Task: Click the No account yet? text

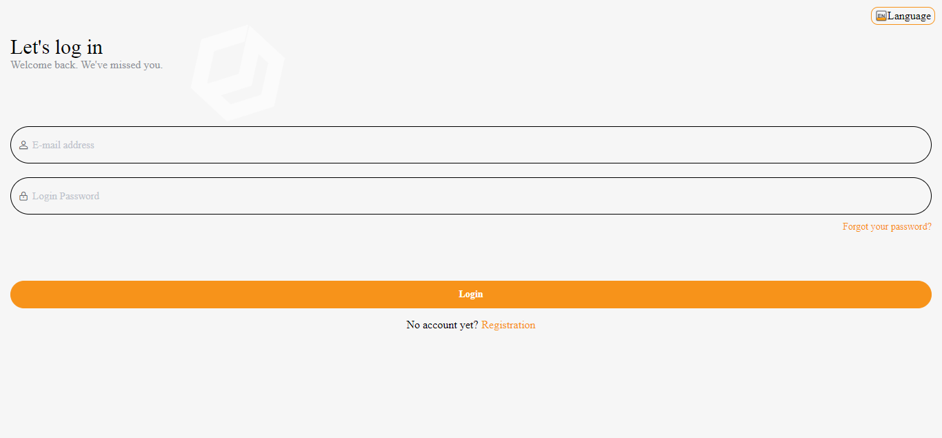Action: click(442, 325)
